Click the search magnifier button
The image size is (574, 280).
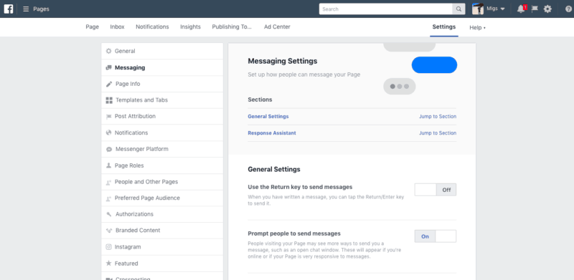[x=458, y=9]
